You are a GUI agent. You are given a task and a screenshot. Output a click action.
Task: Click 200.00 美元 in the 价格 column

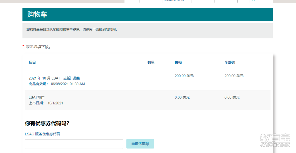pyautogui.click(x=184, y=76)
